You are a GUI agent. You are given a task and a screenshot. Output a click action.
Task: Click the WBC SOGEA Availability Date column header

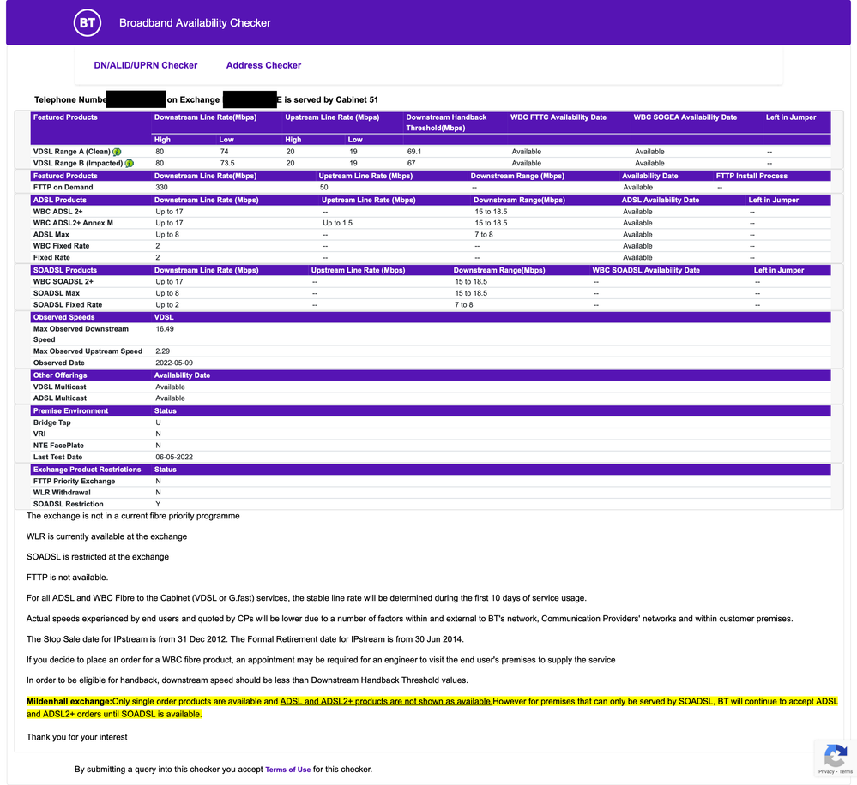[x=685, y=117]
